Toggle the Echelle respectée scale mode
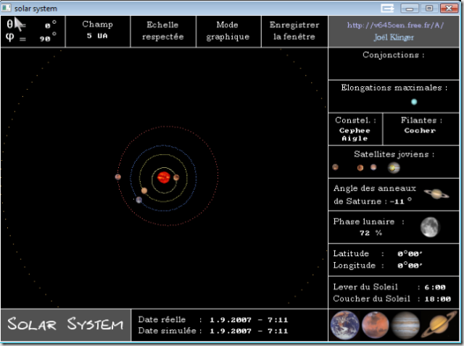The width and height of the screenshot is (464, 346). pos(163,30)
